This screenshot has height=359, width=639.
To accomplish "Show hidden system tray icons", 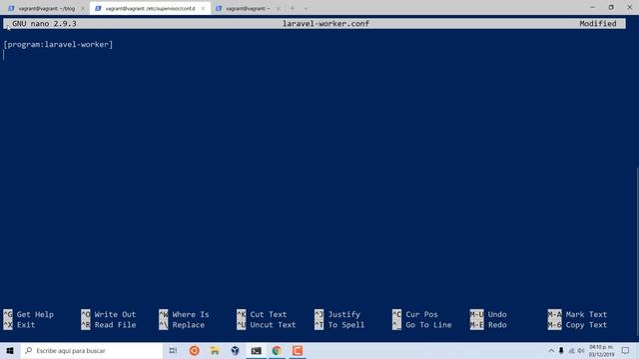I will (x=551, y=350).
